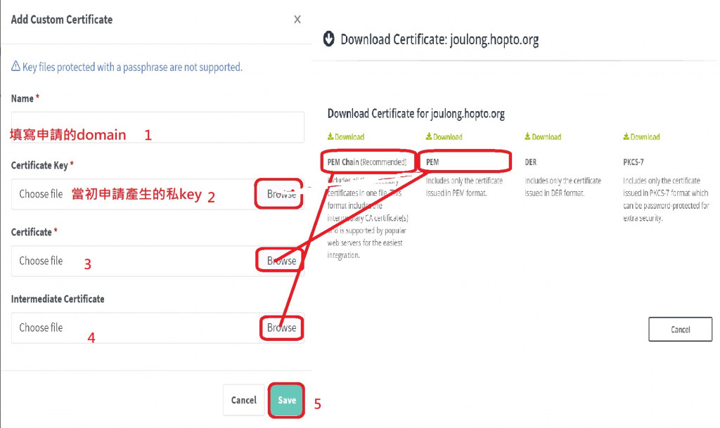Select the Intermediate Certificate Choose file field

135,328
